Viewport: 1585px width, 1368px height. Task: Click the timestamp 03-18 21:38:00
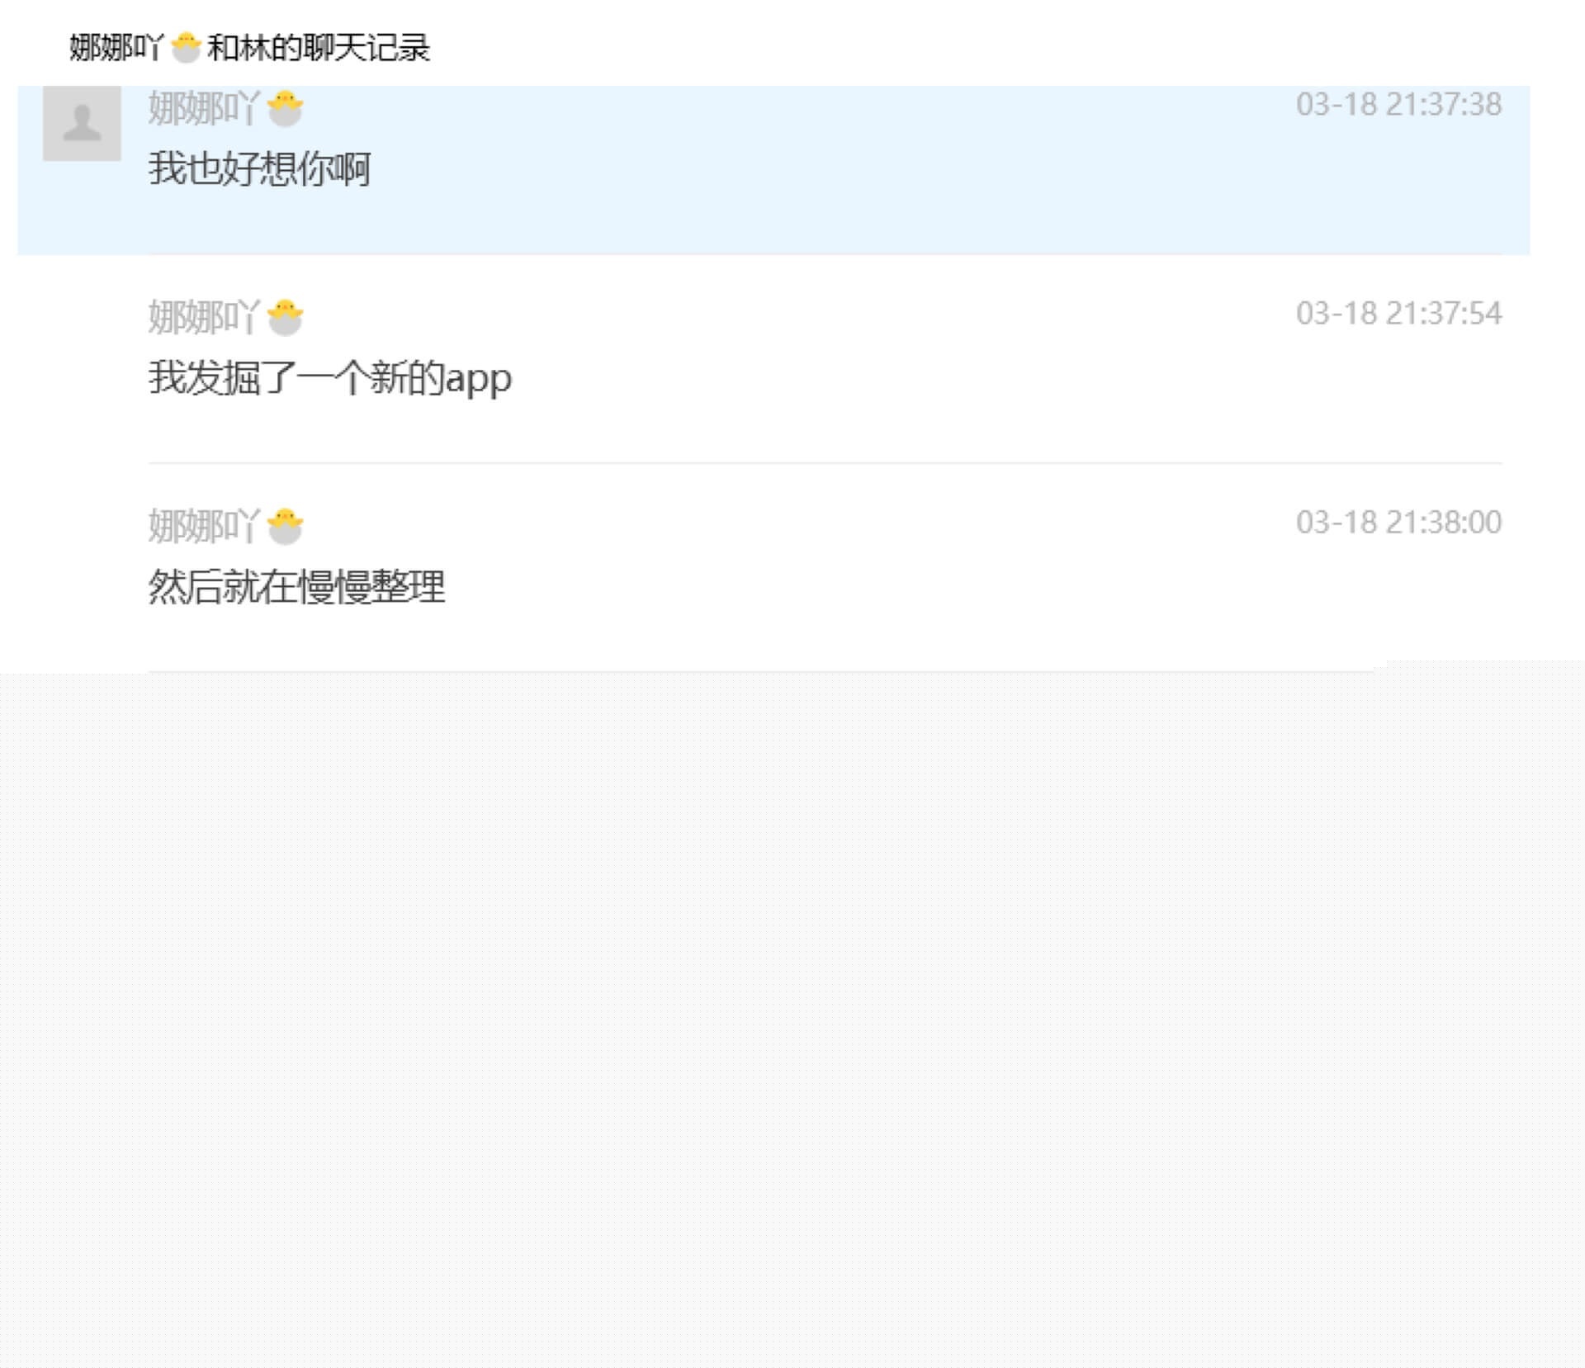(x=1398, y=522)
